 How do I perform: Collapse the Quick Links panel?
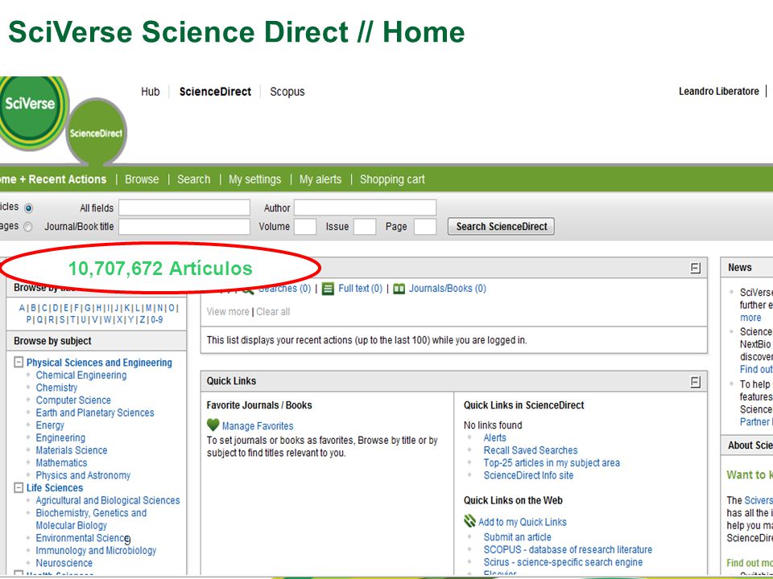click(695, 381)
